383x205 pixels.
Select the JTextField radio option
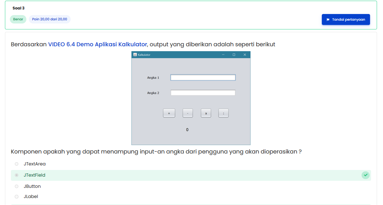(17, 175)
